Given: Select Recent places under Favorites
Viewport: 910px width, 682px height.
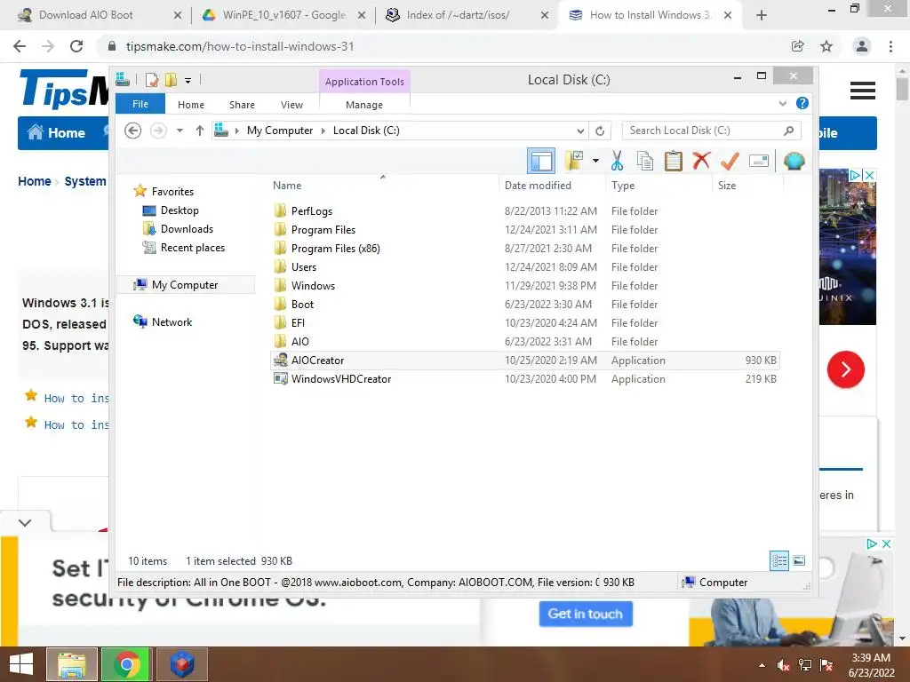Looking at the screenshot, I should point(193,248).
